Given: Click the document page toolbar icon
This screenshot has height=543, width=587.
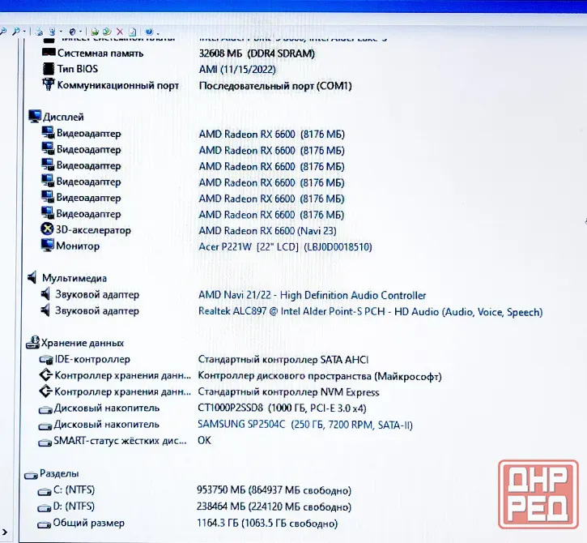Looking at the screenshot, I should coord(133,32).
